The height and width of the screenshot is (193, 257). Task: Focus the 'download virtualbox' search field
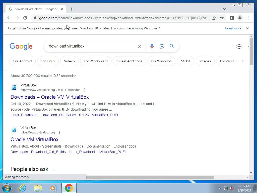pos(92,46)
